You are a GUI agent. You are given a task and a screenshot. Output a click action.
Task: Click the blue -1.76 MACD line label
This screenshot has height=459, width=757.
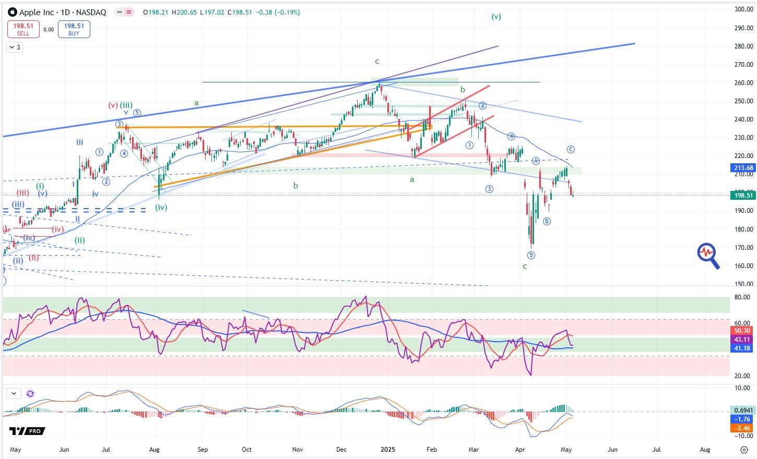click(742, 419)
